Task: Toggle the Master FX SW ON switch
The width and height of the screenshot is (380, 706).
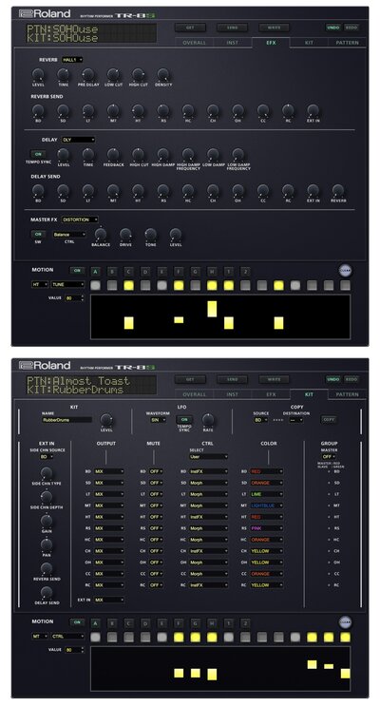Action: 38,234
